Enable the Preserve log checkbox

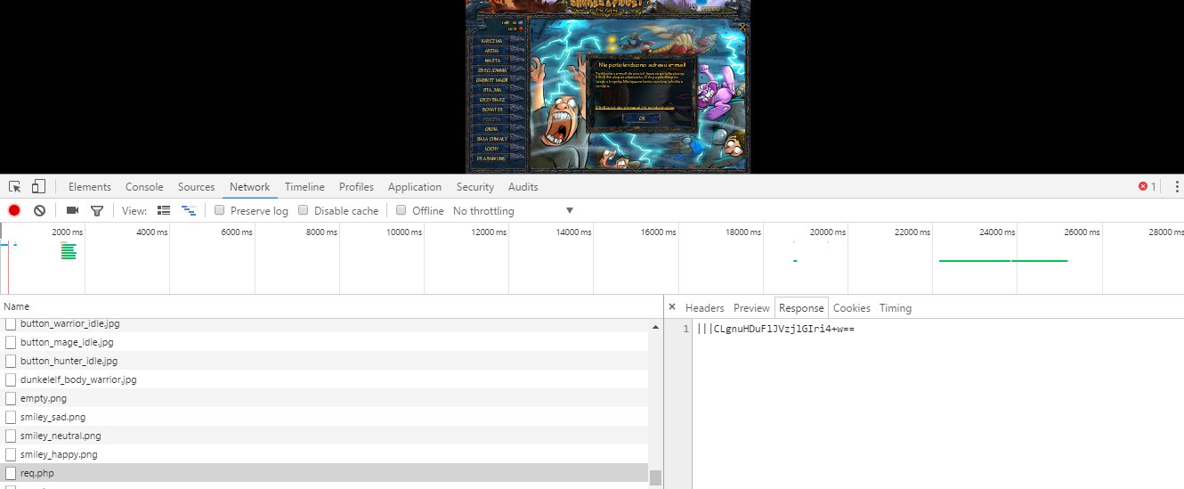218,211
